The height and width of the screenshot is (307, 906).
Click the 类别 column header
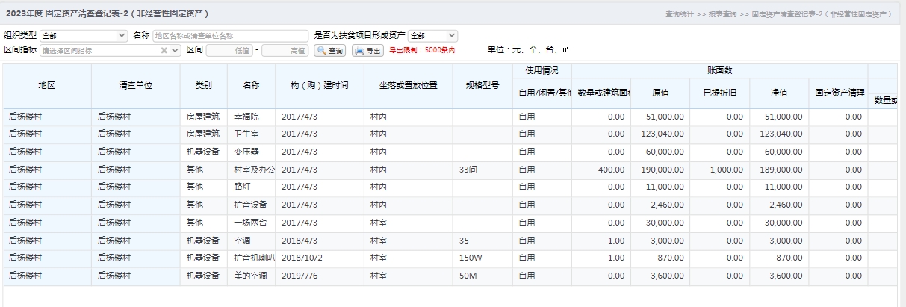coord(203,86)
